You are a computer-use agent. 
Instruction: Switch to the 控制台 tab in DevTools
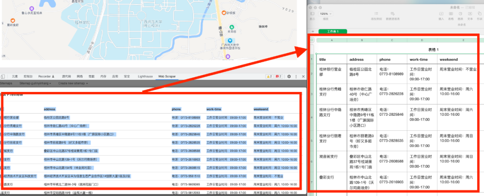tap(28, 76)
